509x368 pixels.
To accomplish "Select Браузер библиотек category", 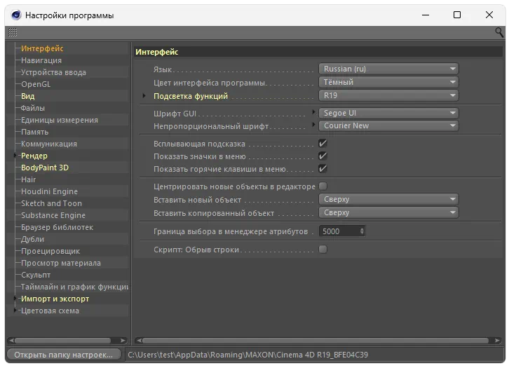I will pos(57,227).
